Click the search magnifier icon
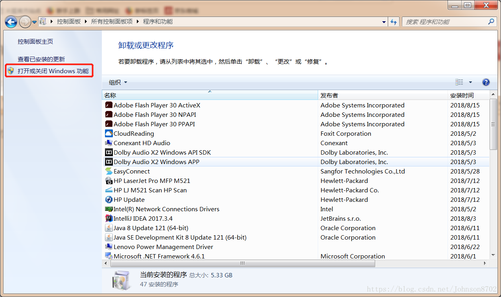Image resolution: width=501 pixels, height=297 pixels. click(x=491, y=22)
